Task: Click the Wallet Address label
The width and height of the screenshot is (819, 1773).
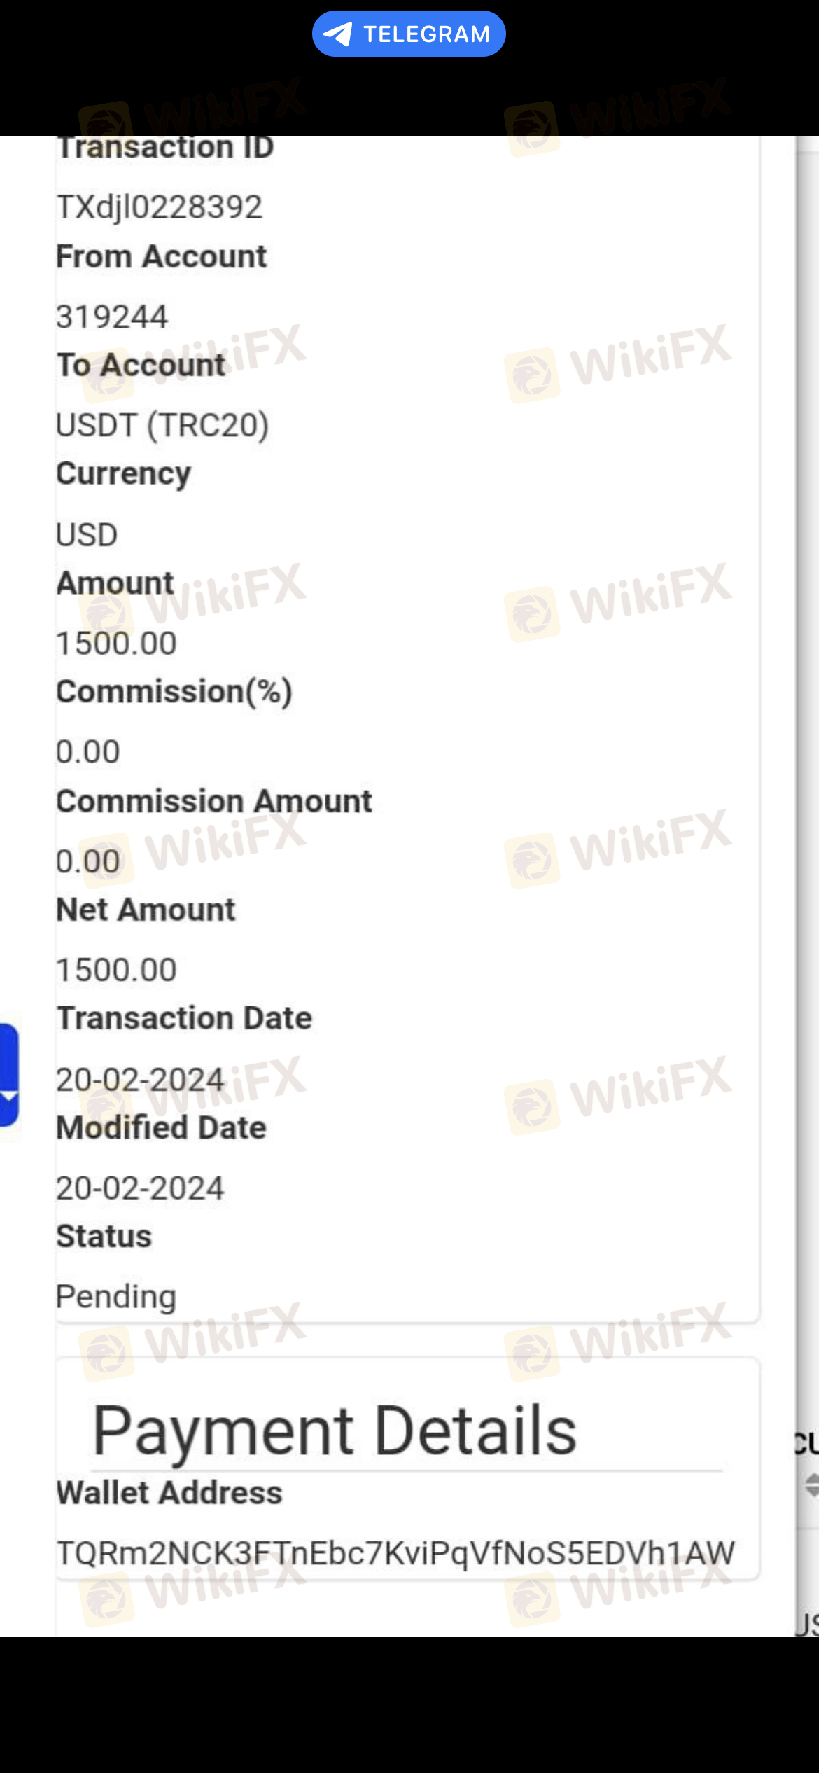Action: [169, 1493]
